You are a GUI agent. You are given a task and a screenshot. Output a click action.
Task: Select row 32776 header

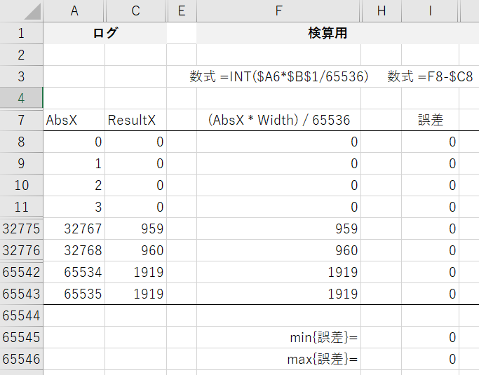click(x=21, y=250)
